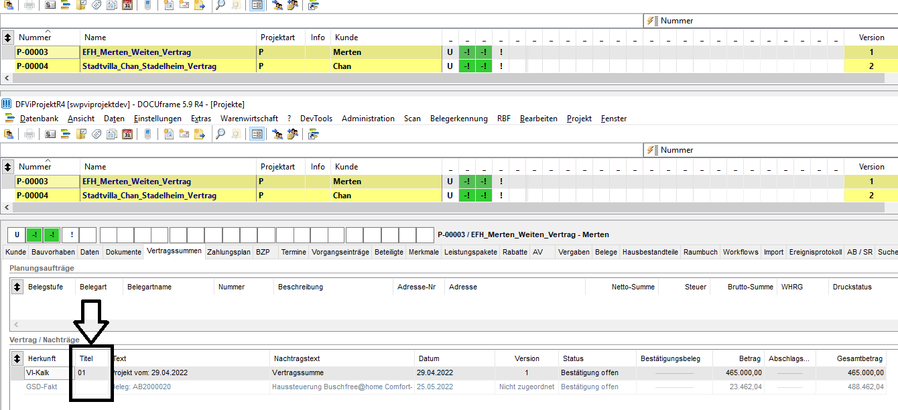Click sort arrows icon left of Herkunft column

(17, 358)
